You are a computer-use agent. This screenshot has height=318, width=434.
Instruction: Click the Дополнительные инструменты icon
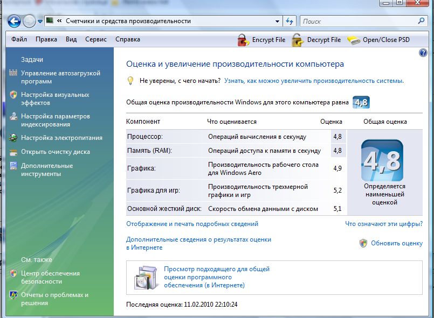(x=13, y=166)
